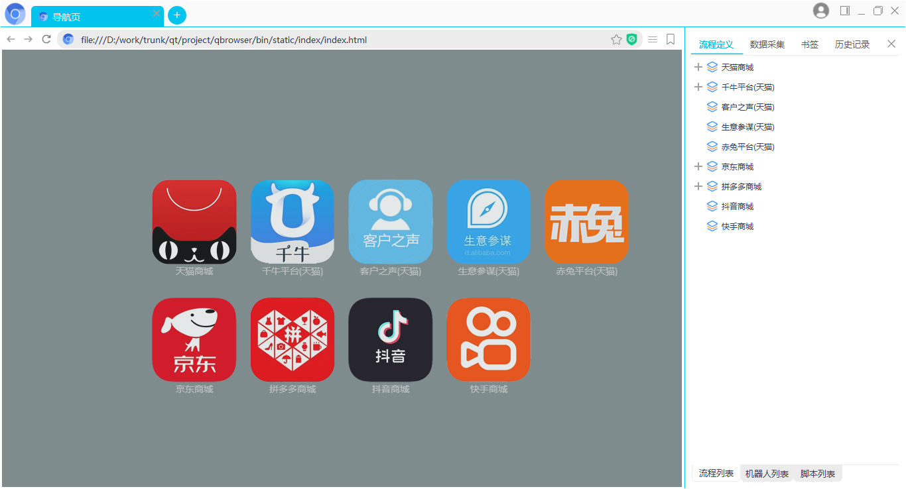Click the 千牛平台(天猫) caption under its tile
The image size is (906, 489).
[292, 272]
